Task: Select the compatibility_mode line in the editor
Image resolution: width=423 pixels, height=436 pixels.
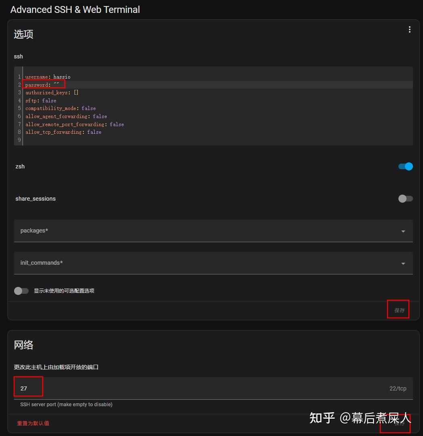Action: pos(60,108)
